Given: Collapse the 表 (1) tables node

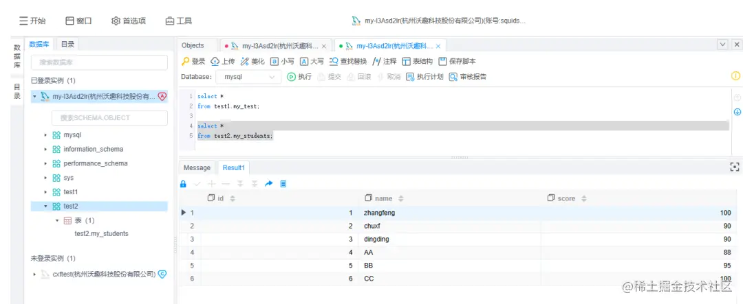Looking at the screenshot, I should pos(57,221).
